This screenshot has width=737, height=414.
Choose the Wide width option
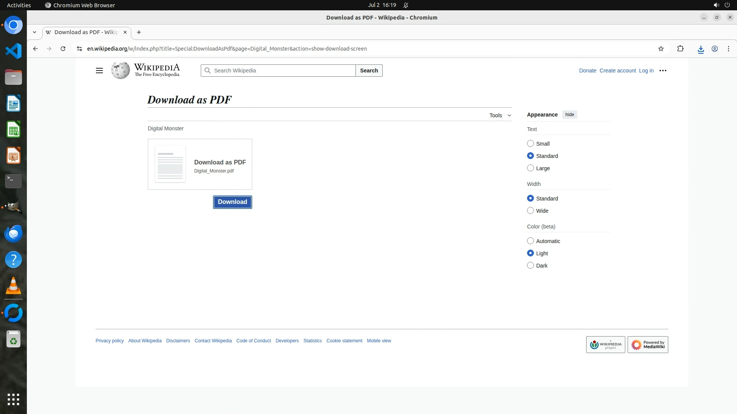[530, 210]
